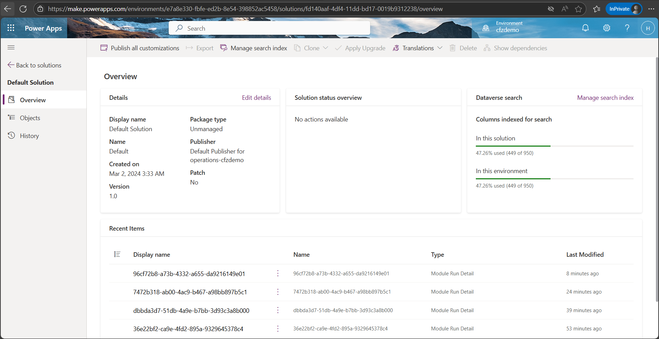
Task: Click Back to solutions
Action: tap(34, 65)
